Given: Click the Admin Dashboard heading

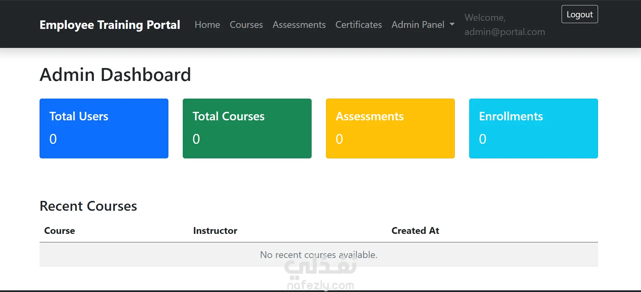Looking at the screenshot, I should point(115,75).
